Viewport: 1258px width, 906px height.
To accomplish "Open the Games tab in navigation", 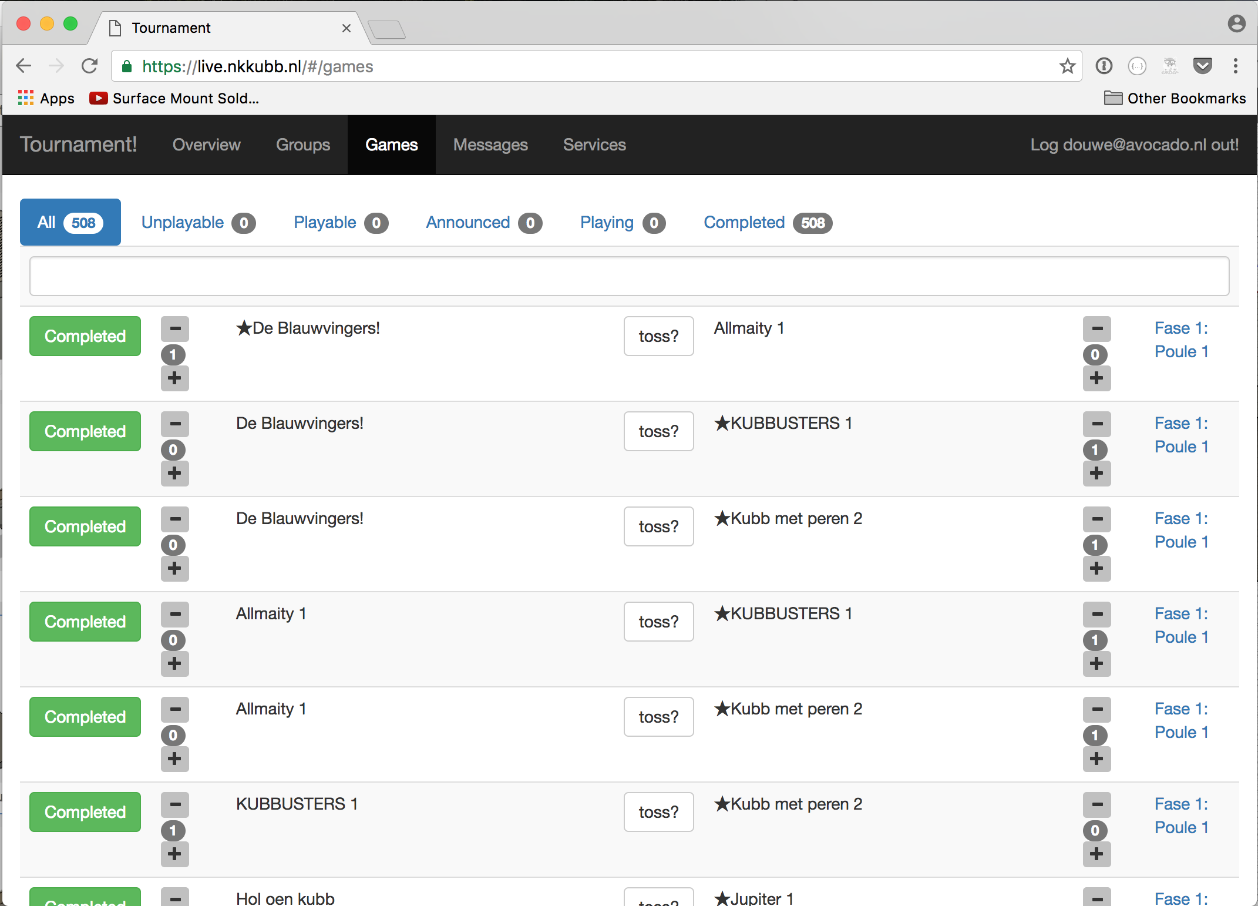I will click(391, 144).
